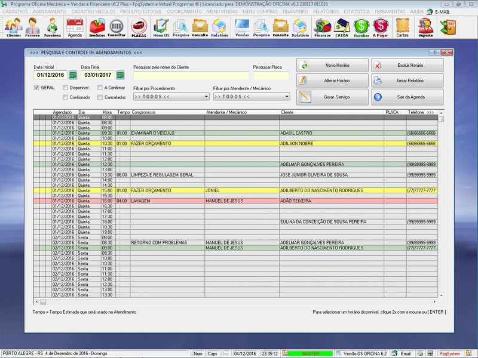
Task: Open the Menu OS icon
Action: click(161, 27)
